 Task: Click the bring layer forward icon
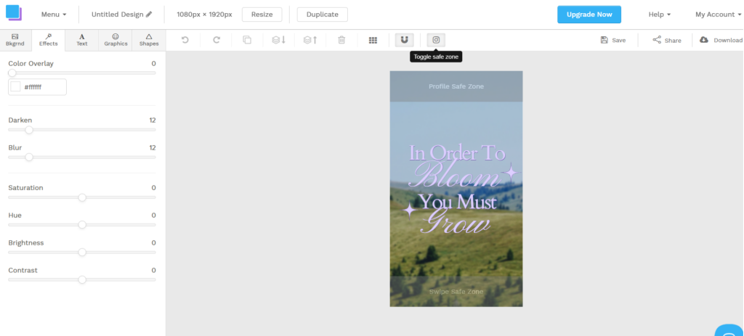310,41
